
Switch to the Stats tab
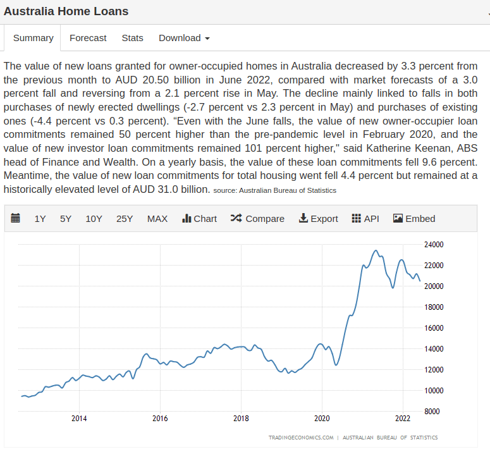click(x=133, y=38)
